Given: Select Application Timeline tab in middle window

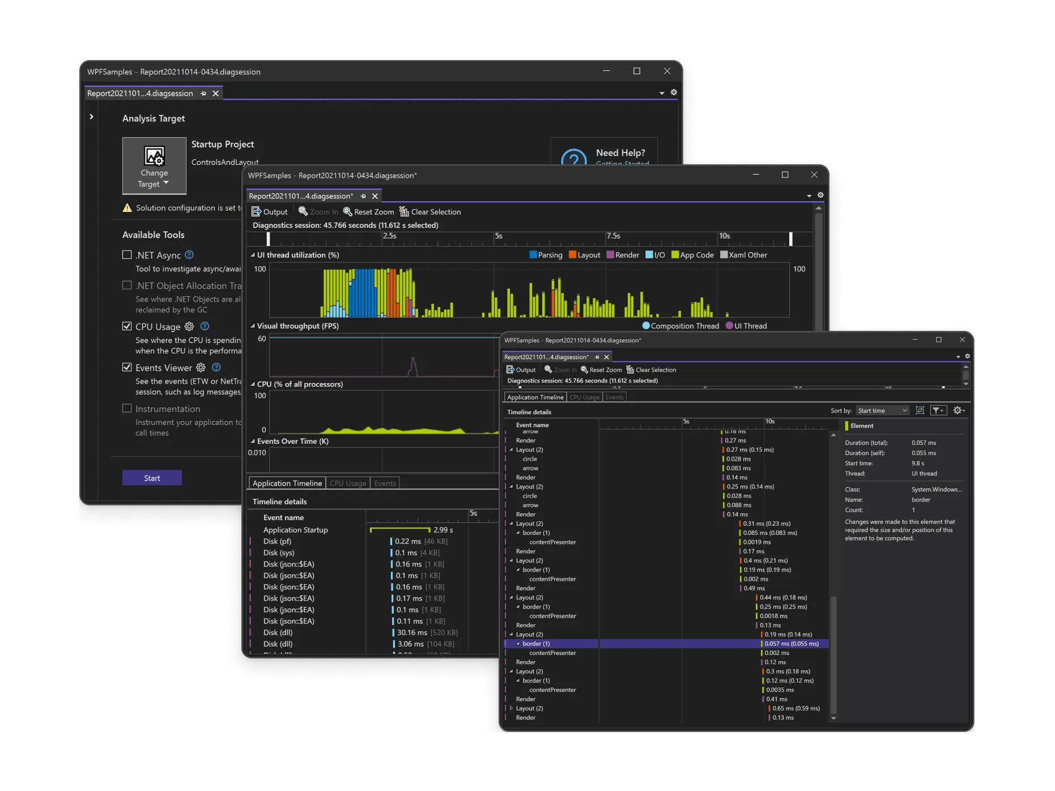Looking at the screenshot, I should pos(287,483).
